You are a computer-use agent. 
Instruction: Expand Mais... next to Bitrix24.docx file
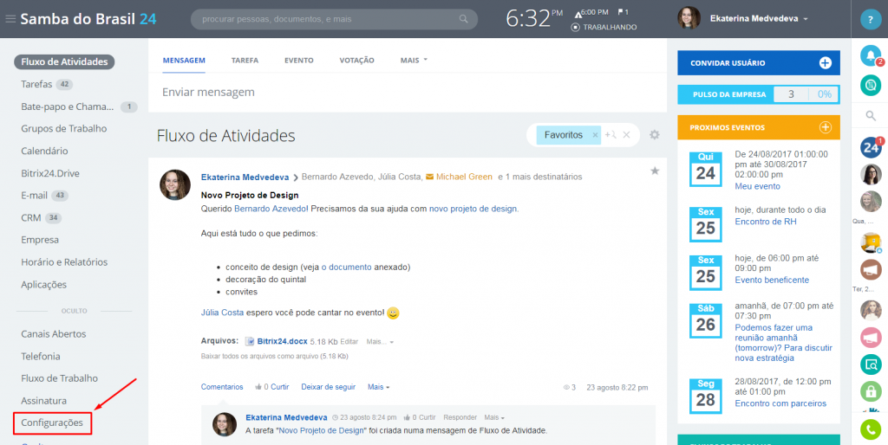pos(380,341)
